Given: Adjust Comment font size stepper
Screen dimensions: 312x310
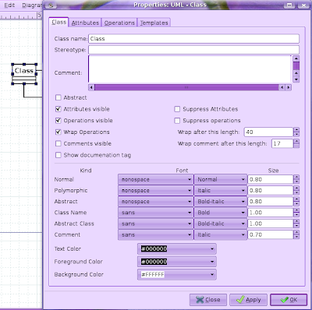Looking at the screenshot, I should [296, 234].
